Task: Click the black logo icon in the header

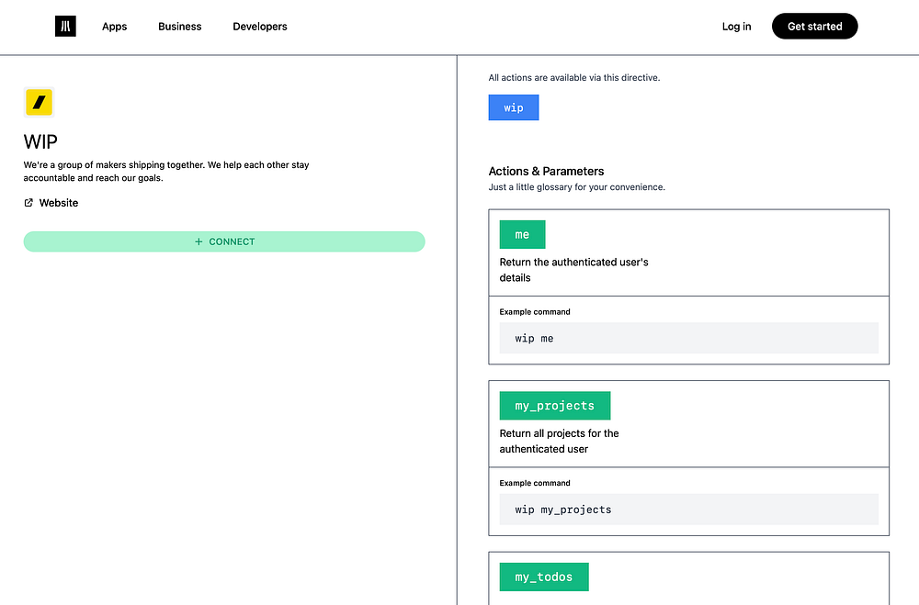Action: (65, 27)
